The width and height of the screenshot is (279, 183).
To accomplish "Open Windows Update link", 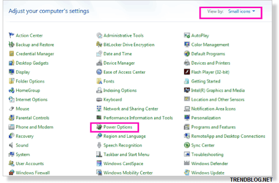I will pos(208,173).
